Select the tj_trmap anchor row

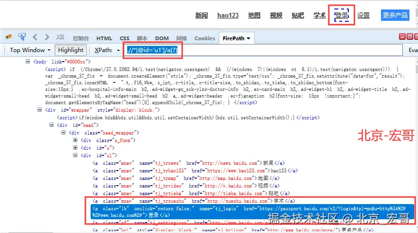pos(186,178)
